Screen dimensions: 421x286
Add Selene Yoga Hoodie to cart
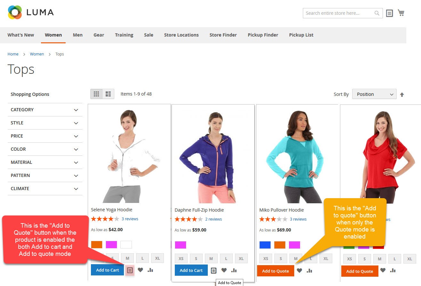tap(107, 270)
